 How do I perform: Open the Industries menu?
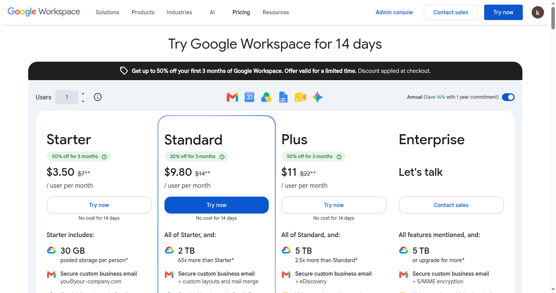click(x=179, y=12)
